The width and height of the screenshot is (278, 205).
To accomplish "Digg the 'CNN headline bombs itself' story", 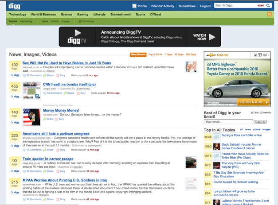I will coord(15,97).
